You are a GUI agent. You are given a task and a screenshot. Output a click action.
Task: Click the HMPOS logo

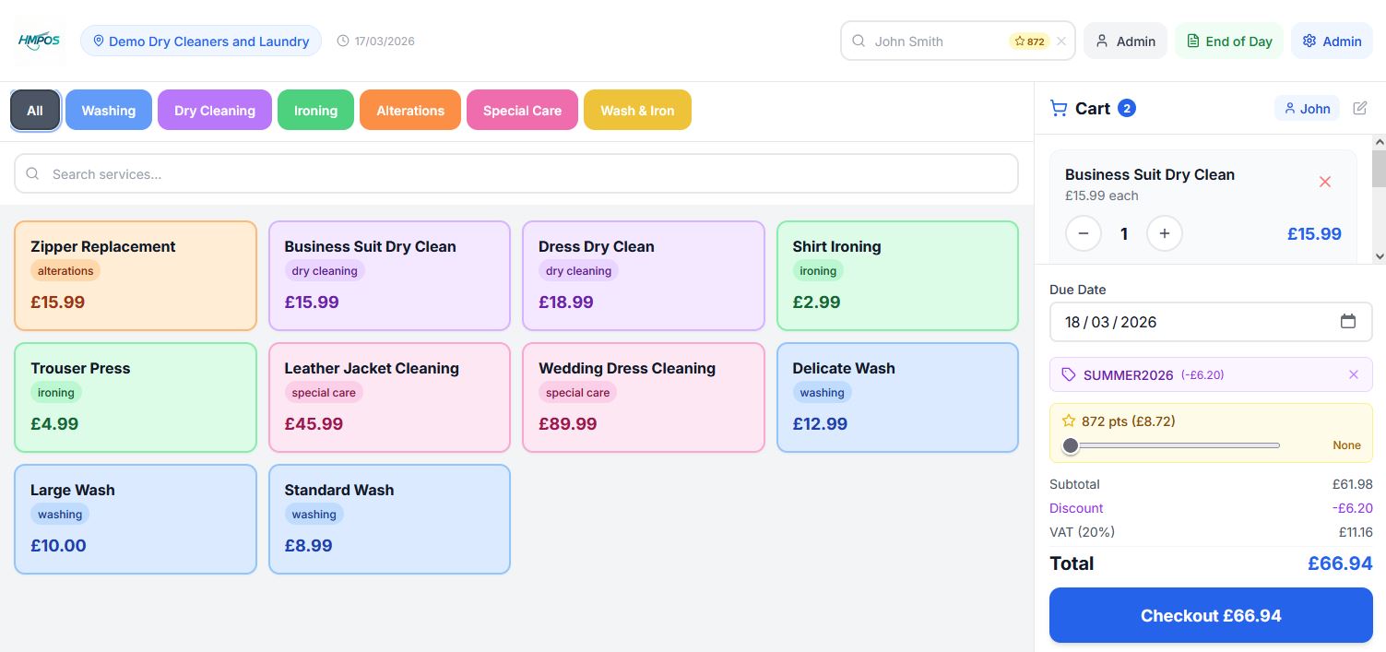[x=39, y=41]
